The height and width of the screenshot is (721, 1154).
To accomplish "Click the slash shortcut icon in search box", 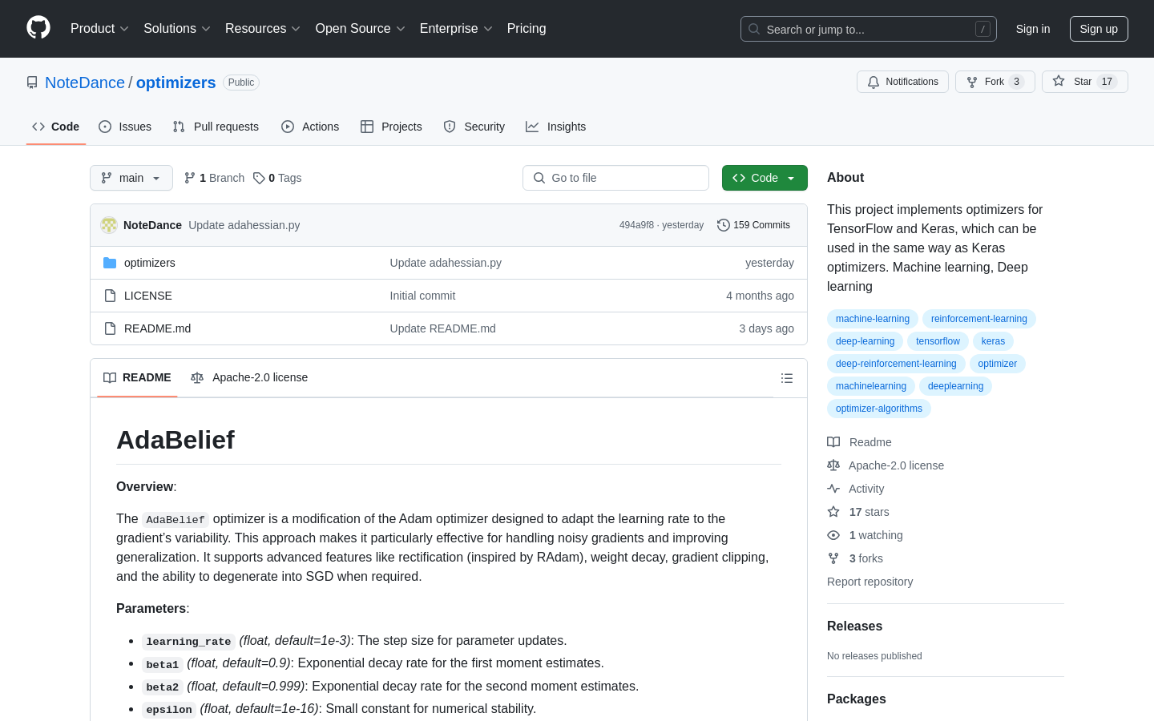I will tap(983, 29).
